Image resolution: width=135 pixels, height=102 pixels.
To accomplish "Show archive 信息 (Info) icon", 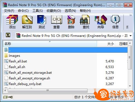I will 115,22.
